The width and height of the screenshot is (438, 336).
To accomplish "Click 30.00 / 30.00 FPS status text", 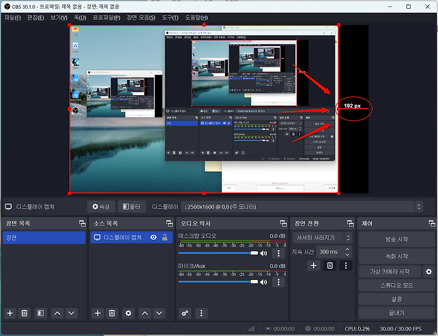I will click(401, 329).
